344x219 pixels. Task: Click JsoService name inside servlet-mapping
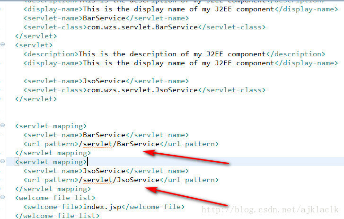click(104, 171)
